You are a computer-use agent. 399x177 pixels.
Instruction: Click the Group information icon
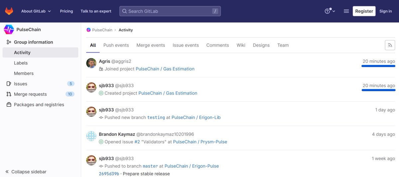[x=9, y=42]
